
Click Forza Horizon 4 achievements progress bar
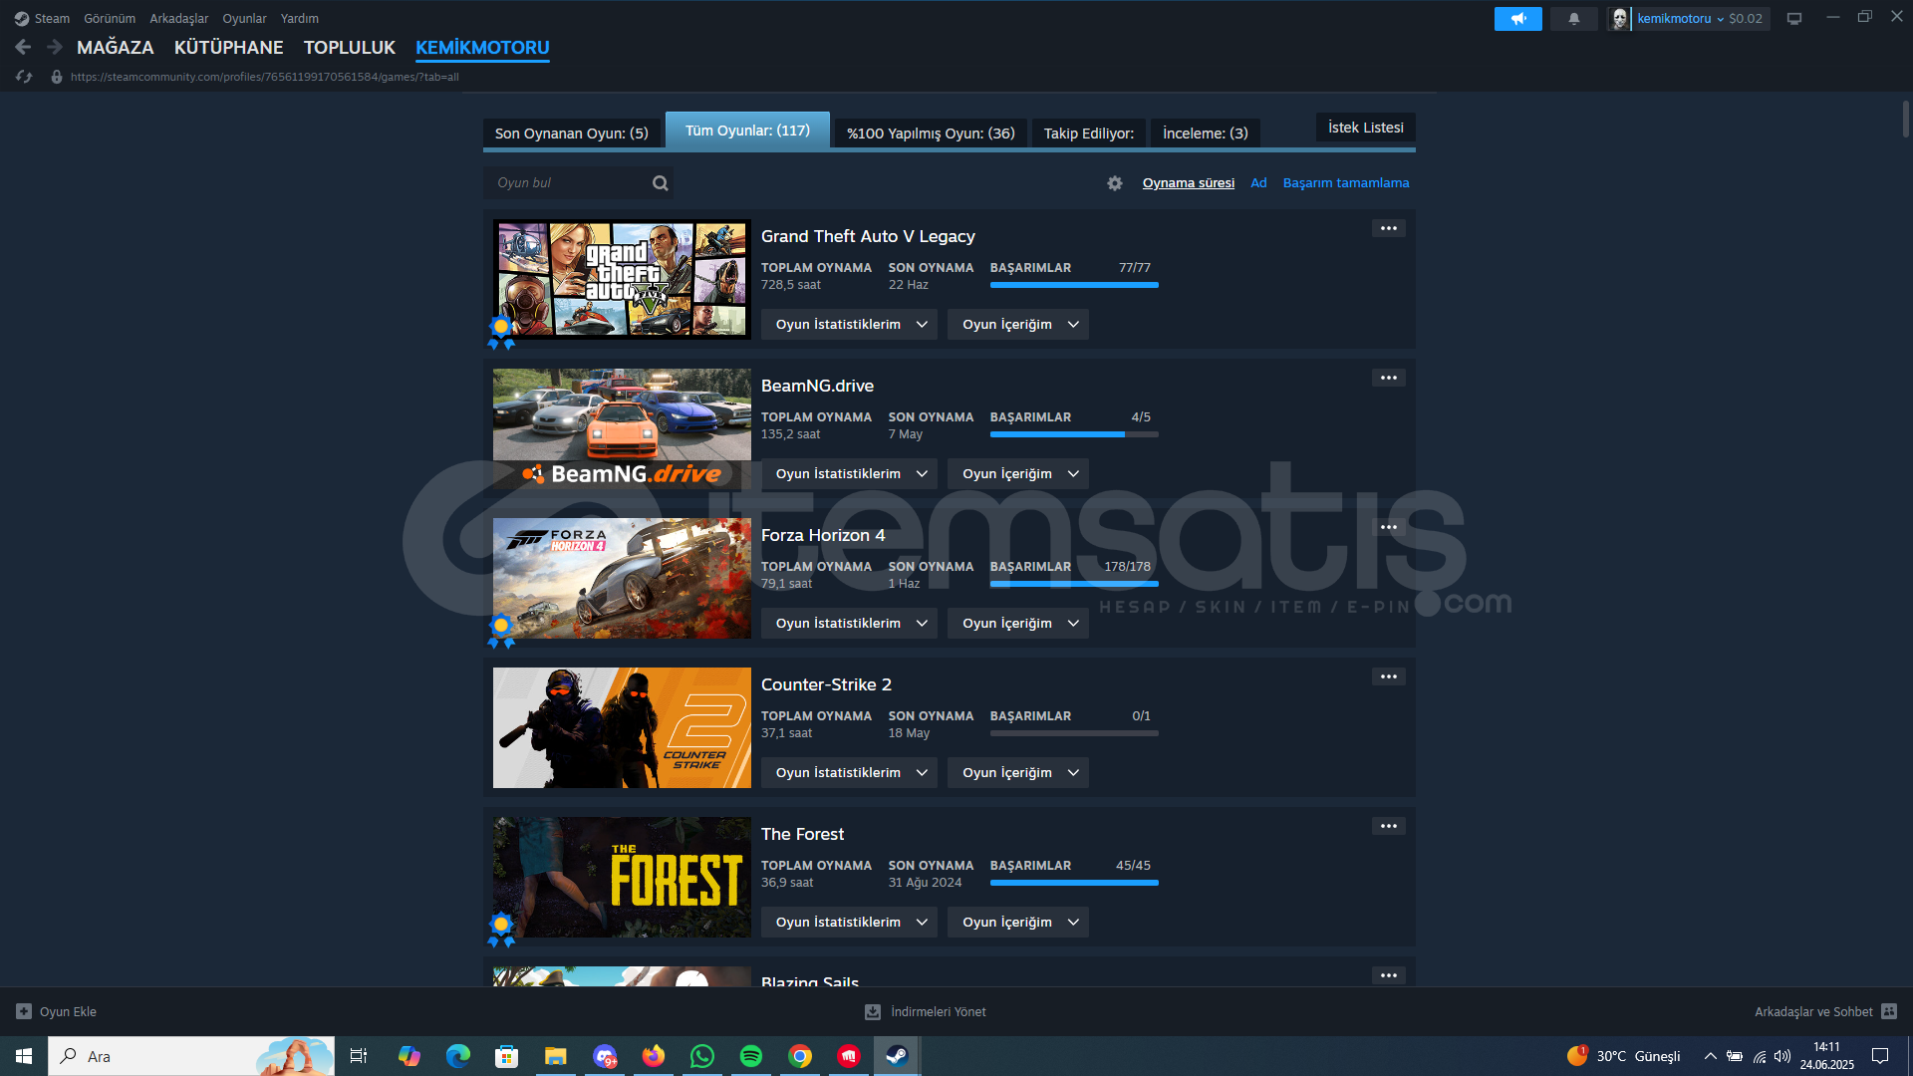coord(1074,584)
